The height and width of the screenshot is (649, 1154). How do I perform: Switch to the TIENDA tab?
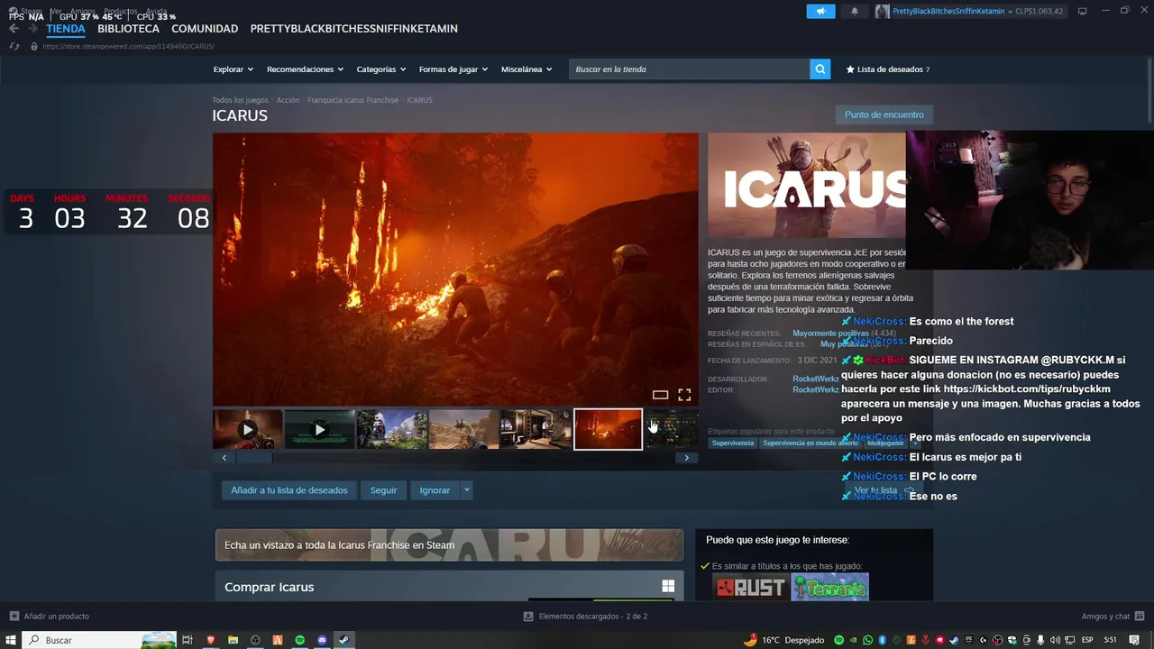pos(66,29)
